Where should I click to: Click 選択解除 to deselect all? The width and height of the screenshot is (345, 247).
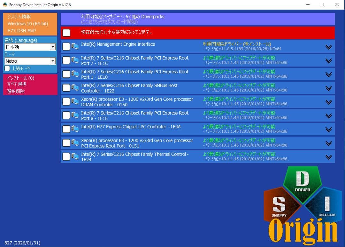[x=16, y=91]
